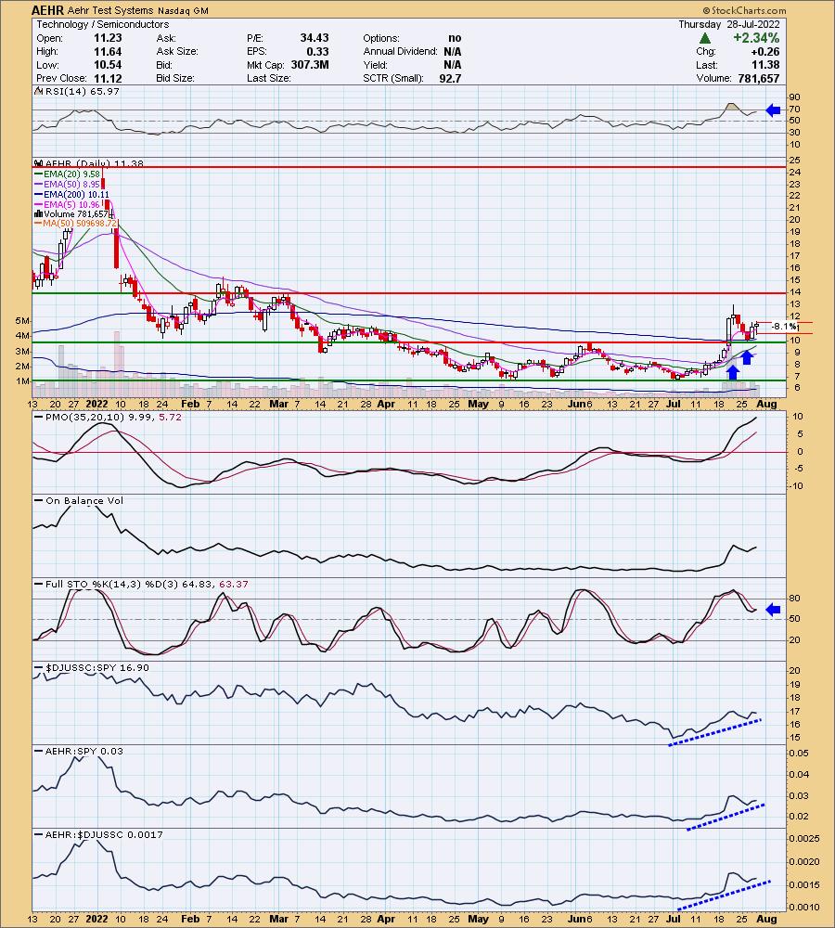Click the AEHR:SPY 0.03 panel label
This screenshot has height=928, width=835.
(84, 751)
